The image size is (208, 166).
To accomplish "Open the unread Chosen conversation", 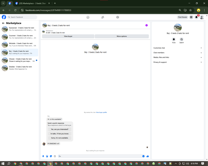I will pos(20,60).
